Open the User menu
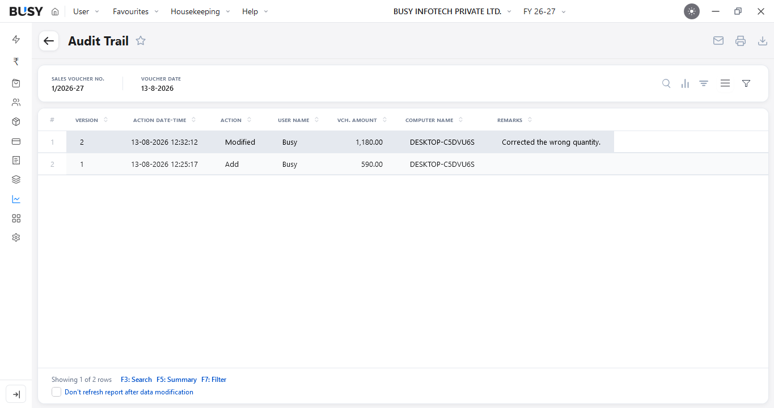Image resolution: width=774 pixels, height=408 pixels. click(86, 11)
